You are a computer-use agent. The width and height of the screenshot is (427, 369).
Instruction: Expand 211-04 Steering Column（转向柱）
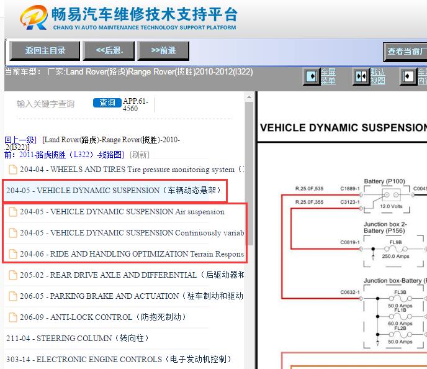78,338
